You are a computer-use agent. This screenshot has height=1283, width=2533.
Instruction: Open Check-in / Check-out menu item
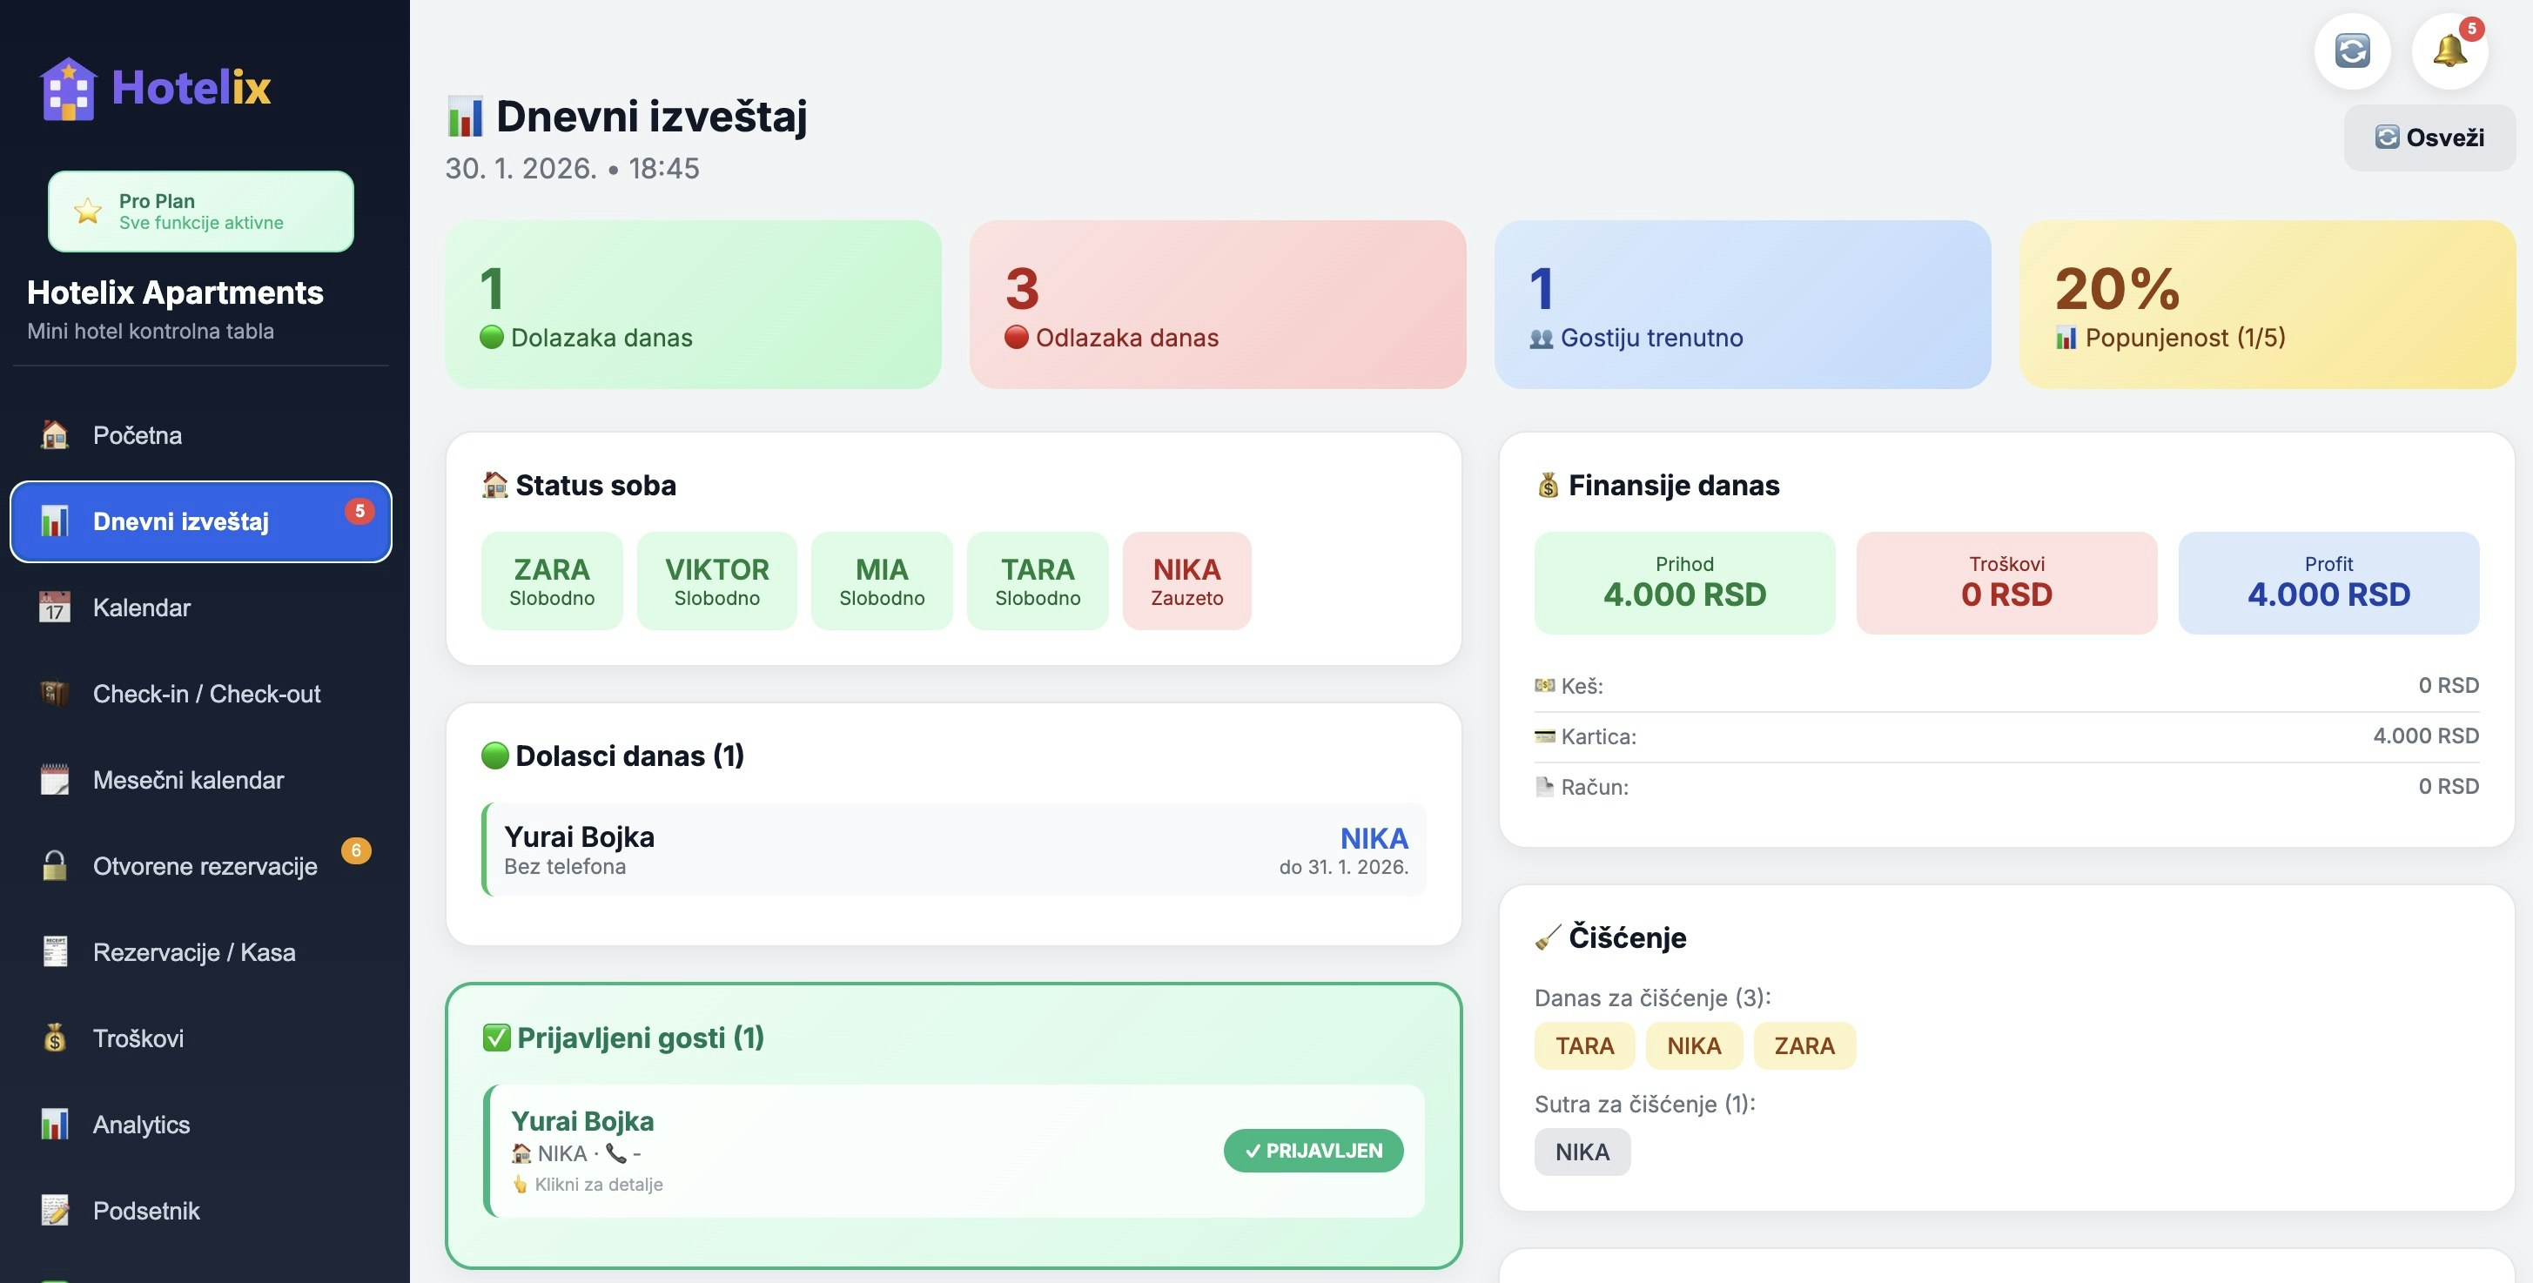pos(206,694)
